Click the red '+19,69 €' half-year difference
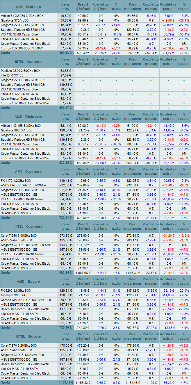This screenshot has width=191, height=385. [x=168, y=20]
